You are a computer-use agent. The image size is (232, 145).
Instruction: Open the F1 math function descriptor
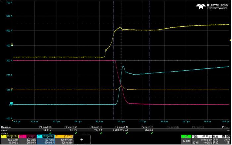point(64,139)
